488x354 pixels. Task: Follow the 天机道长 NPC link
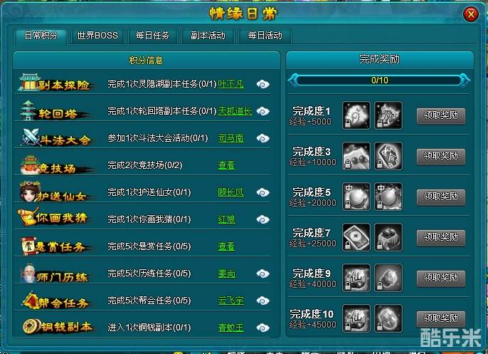pyautogui.click(x=235, y=111)
